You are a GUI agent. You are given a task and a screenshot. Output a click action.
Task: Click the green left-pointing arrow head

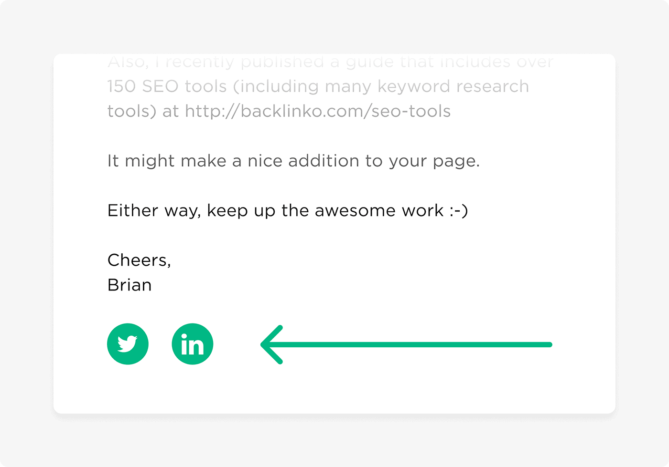tap(272, 344)
